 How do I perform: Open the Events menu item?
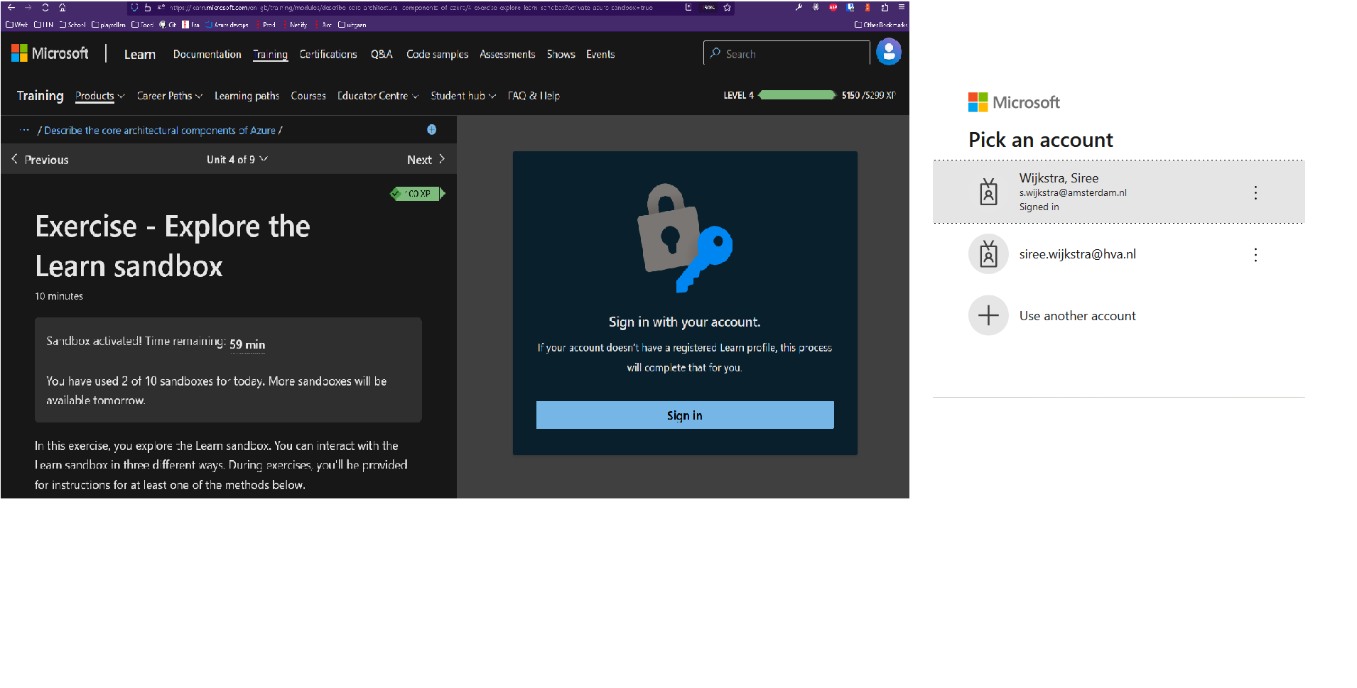click(x=600, y=55)
